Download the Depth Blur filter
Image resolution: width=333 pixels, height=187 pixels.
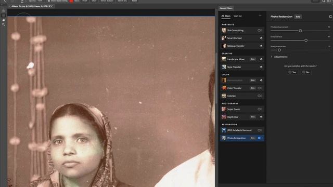(x=261, y=117)
